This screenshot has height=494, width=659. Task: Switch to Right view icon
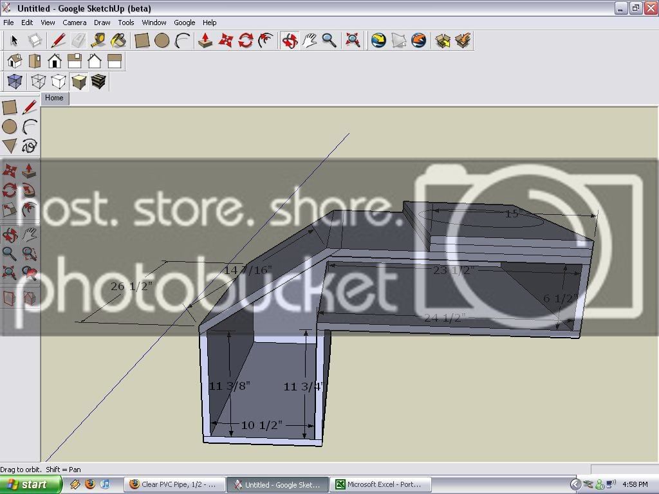[75, 61]
